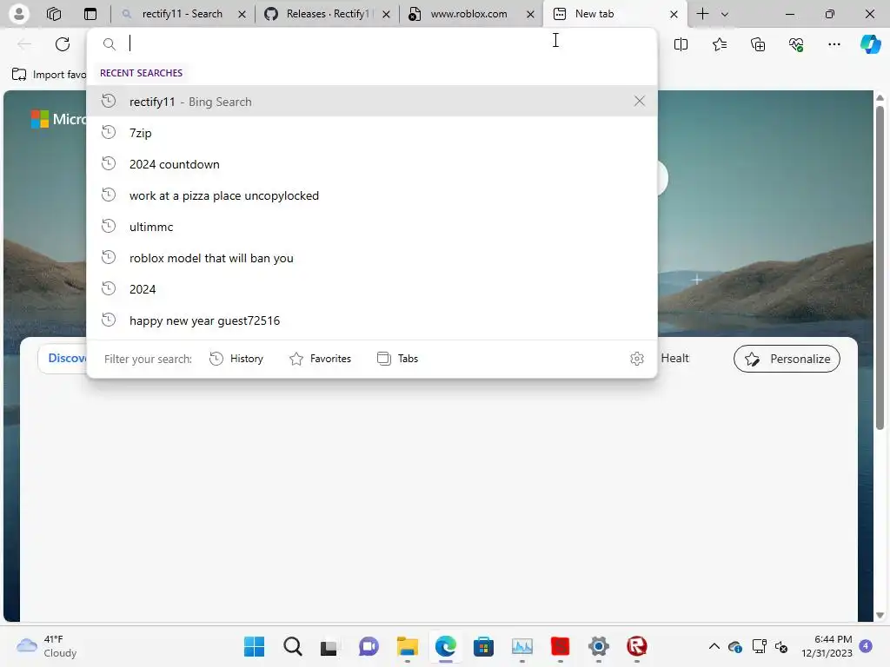This screenshot has width=890, height=667.
Task: Click the network display tray icon
Action: pos(758,646)
